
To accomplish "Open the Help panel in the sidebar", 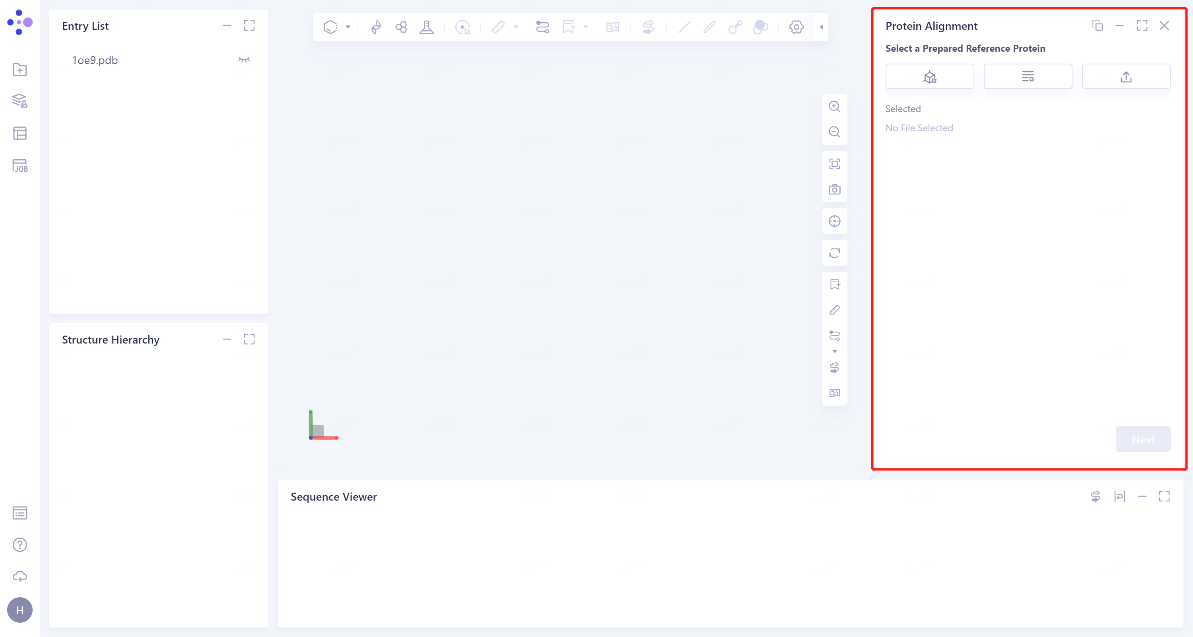I will pos(19,545).
